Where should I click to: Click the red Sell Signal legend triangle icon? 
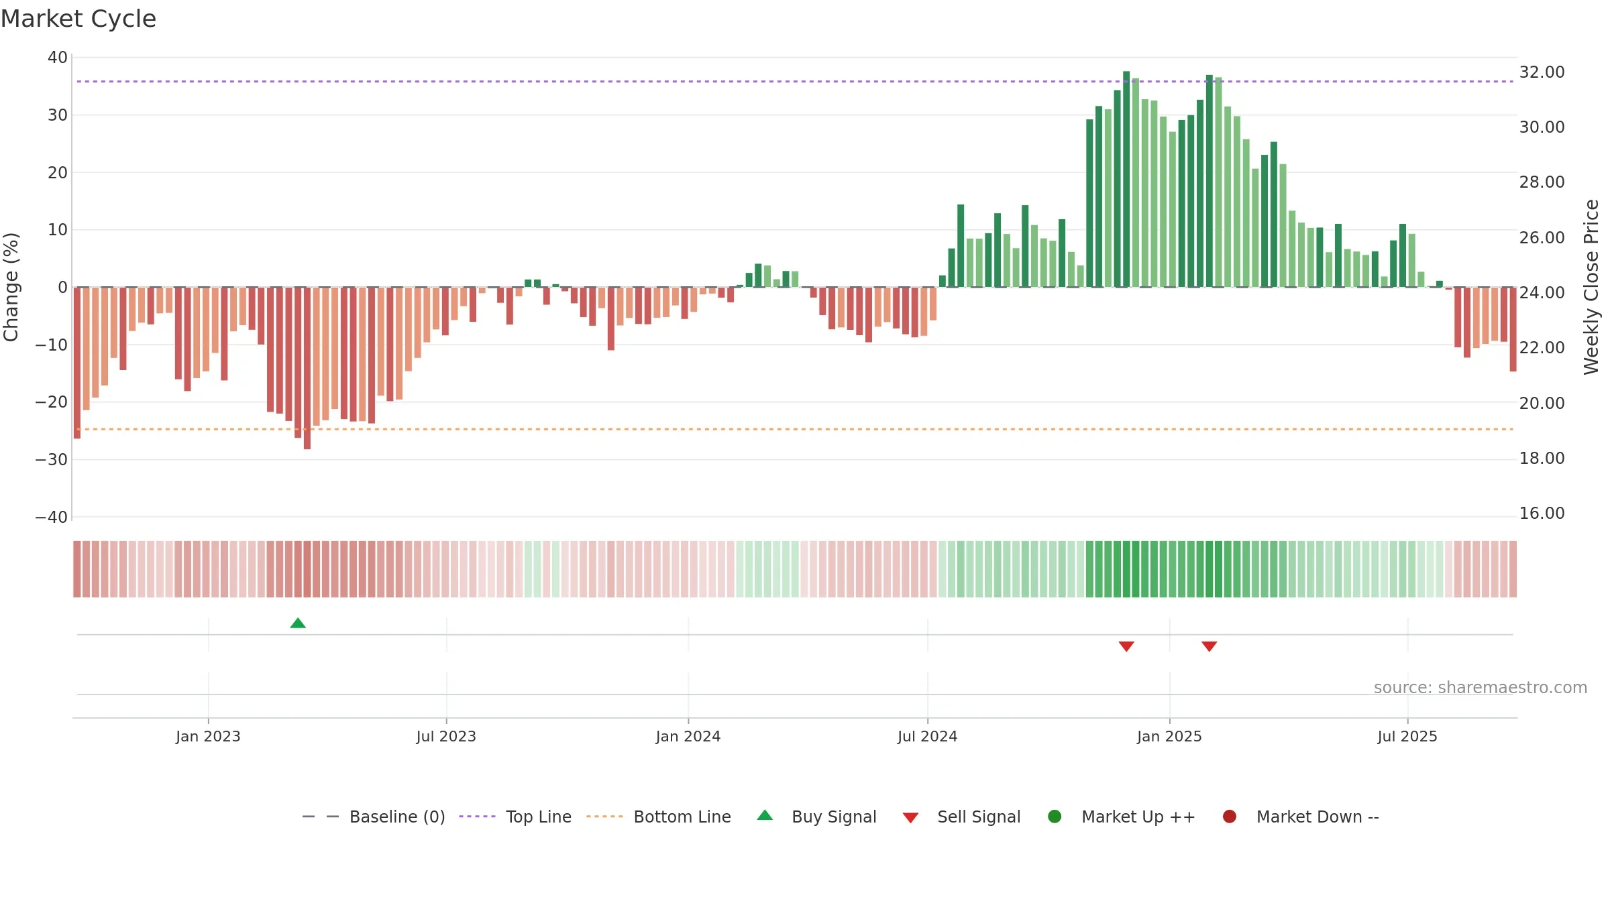910,818
